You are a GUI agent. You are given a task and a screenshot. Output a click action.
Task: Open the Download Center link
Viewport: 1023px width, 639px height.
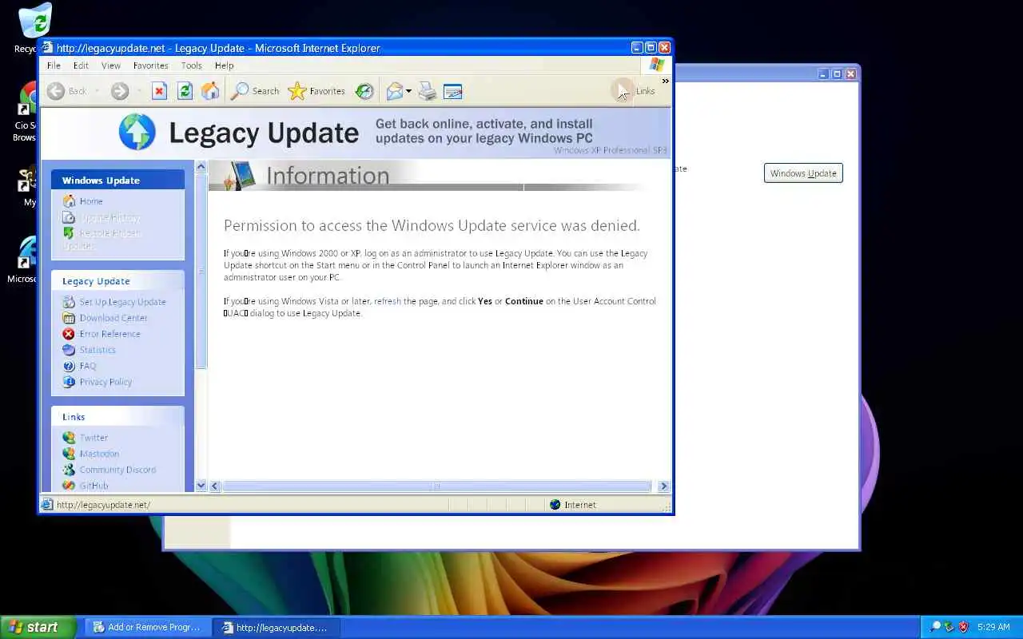tap(113, 318)
